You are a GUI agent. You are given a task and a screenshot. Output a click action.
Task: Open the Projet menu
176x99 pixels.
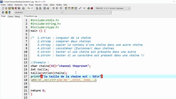click(x=31, y=5)
